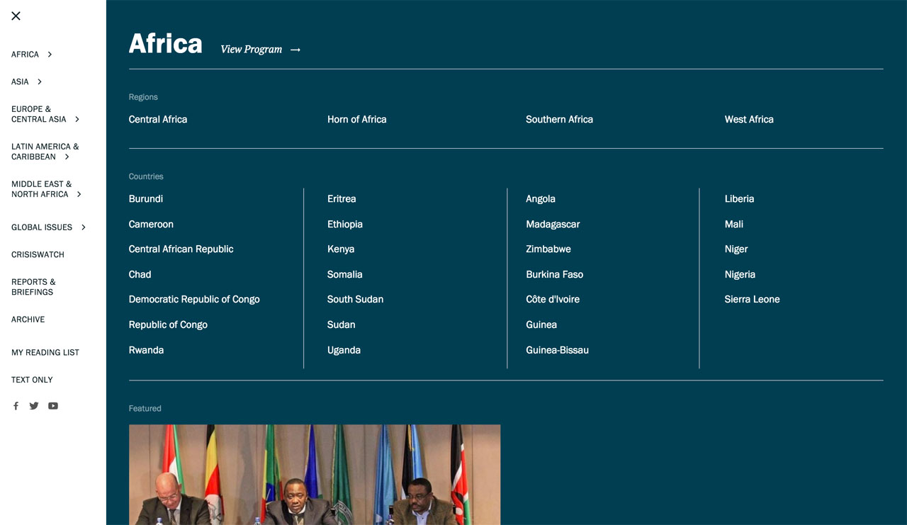
Task: Open Republic of Congo country link
Action: pyautogui.click(x=168, y=324)
